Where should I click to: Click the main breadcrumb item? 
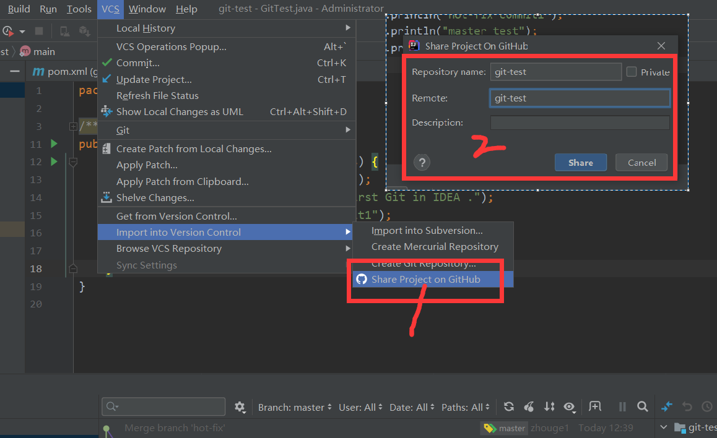click(x=38, y=51)
